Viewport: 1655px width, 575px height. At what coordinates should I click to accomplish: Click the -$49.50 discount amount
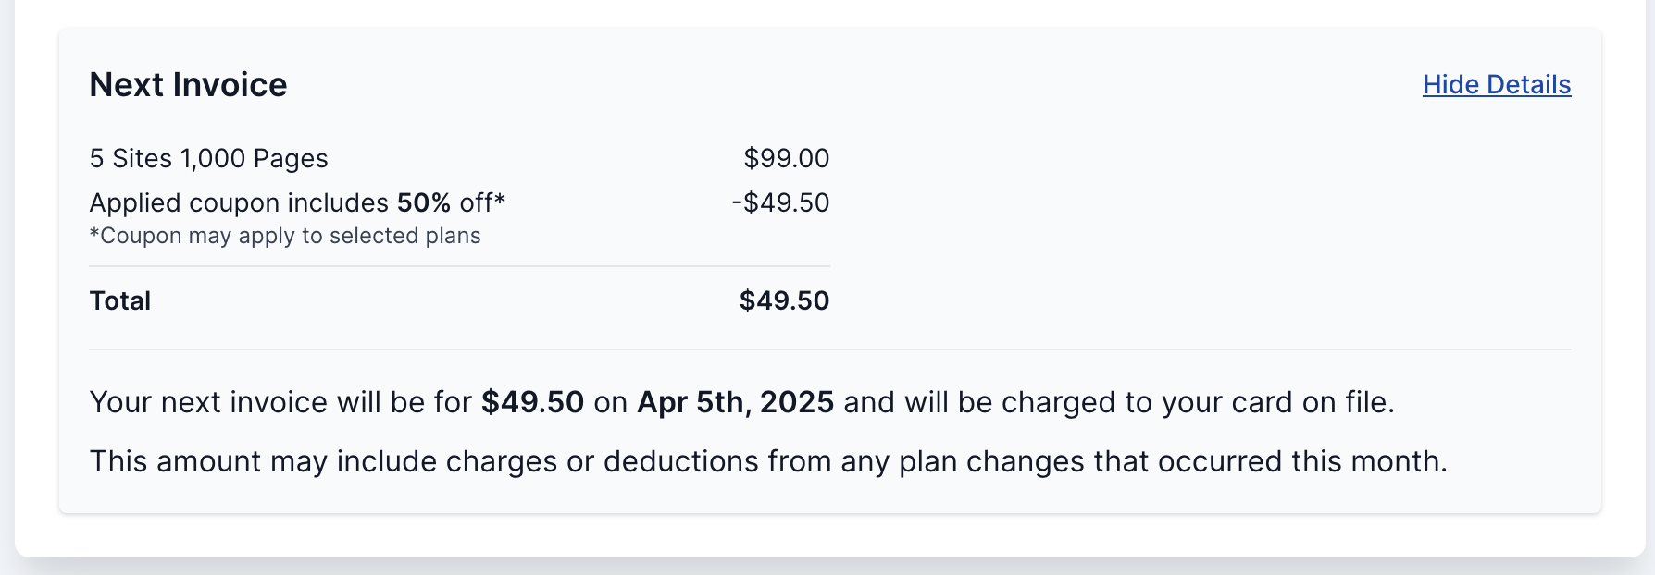pyautogui.click(x=780, y=202)
